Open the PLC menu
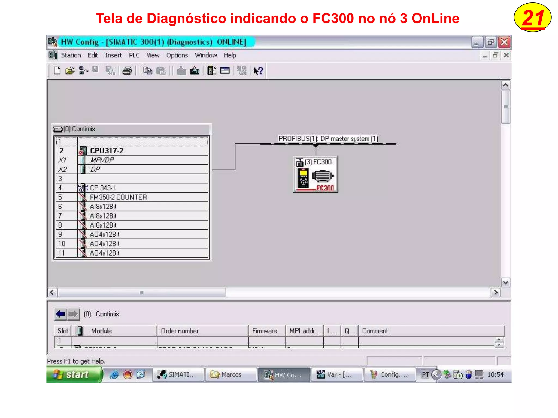 point(134,55)
